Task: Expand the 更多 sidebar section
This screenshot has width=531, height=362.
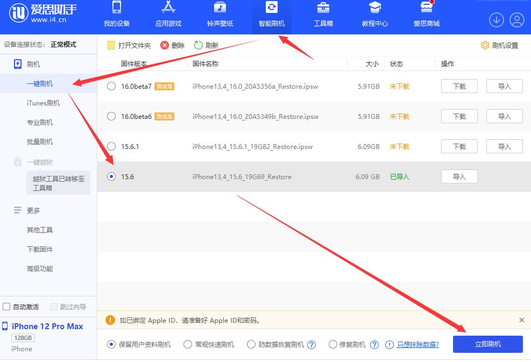Action: pyautogui.click(x=33, y=210)
